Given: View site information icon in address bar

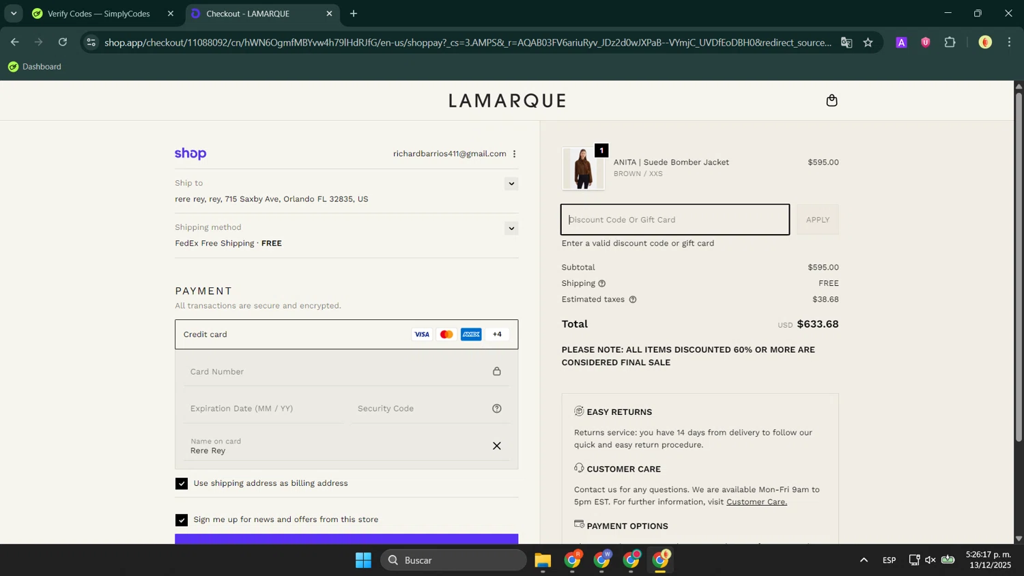Looking at the screenshot, I should tap(91, 42).
